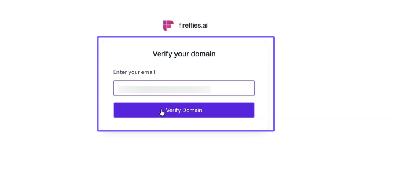Click the Fireflies logo icon

168,26
